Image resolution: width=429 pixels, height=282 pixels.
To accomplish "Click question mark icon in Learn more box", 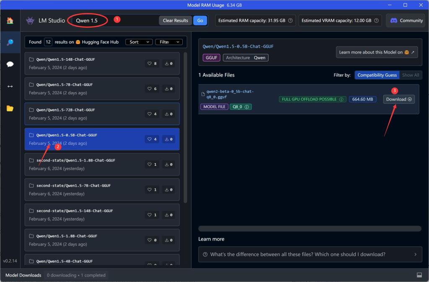I will pyautogui.click(x=205, y=254).
